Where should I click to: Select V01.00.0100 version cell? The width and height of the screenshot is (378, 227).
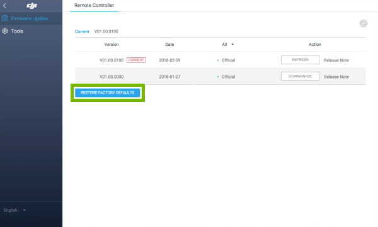(x=112, y=60)
